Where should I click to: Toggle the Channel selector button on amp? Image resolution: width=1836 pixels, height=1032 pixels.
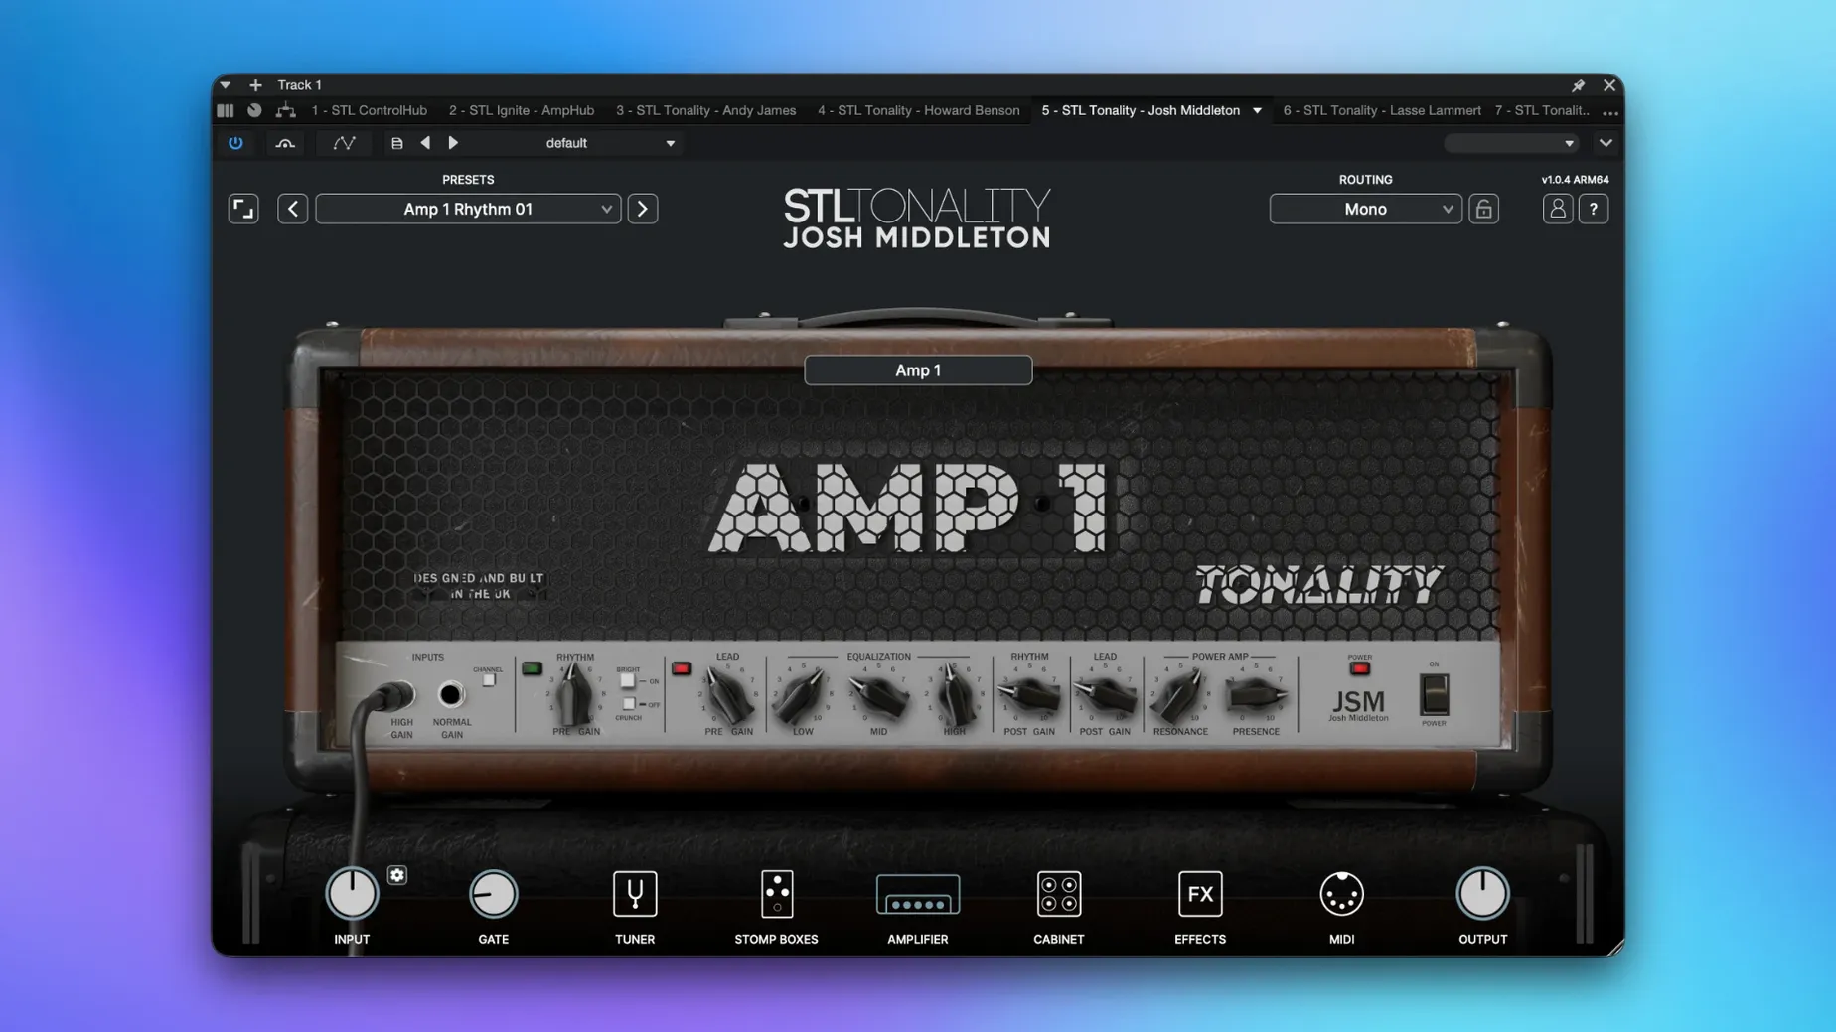pos(488,680)
